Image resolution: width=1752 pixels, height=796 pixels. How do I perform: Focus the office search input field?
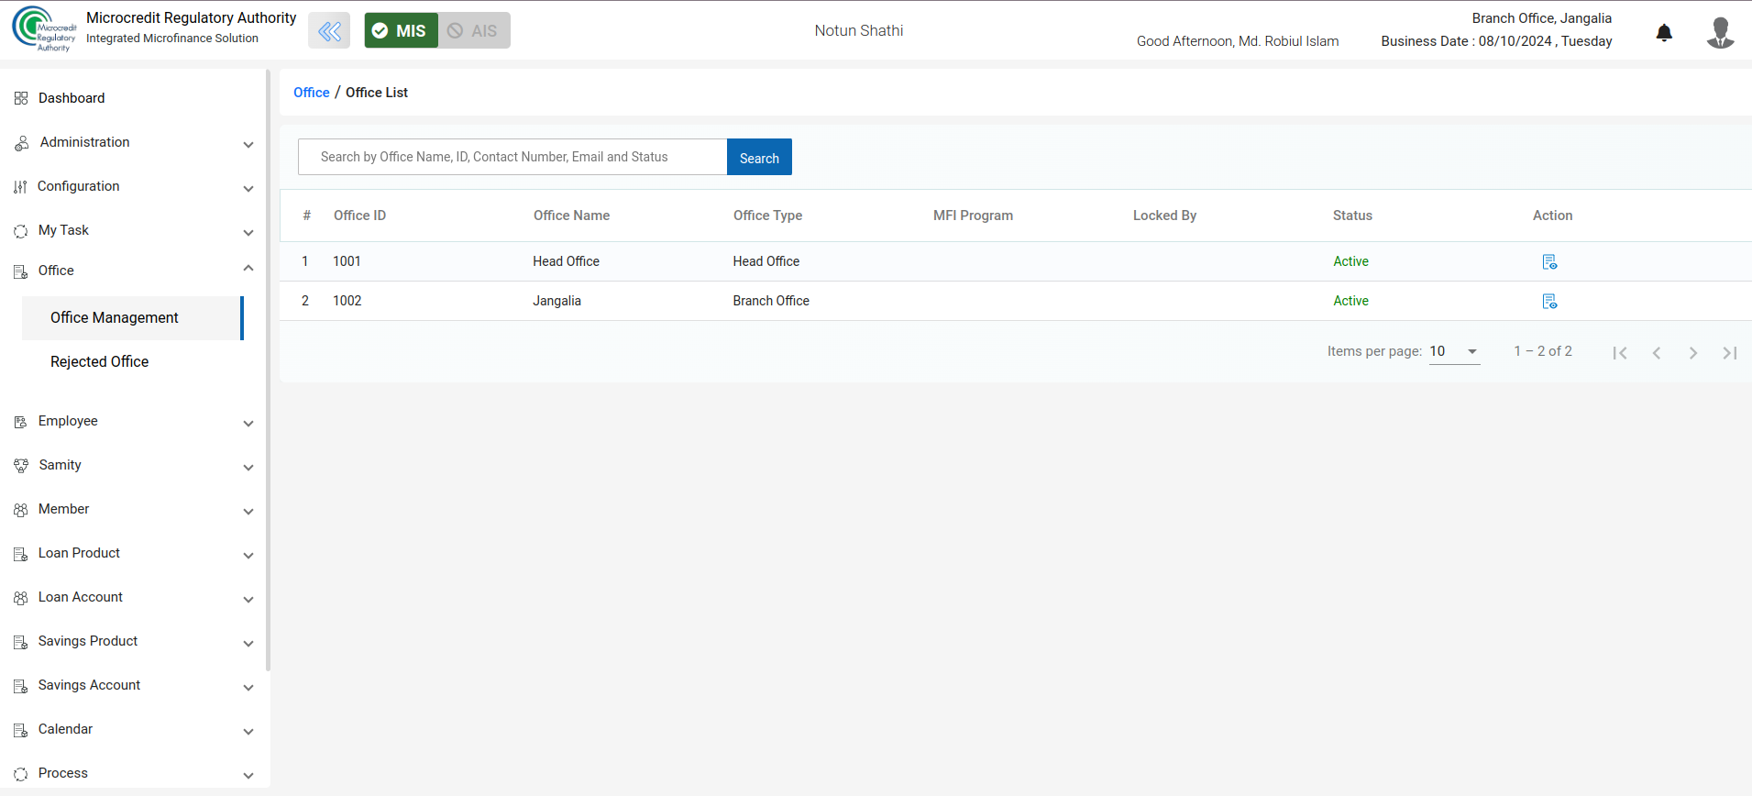tap(512, 157)
